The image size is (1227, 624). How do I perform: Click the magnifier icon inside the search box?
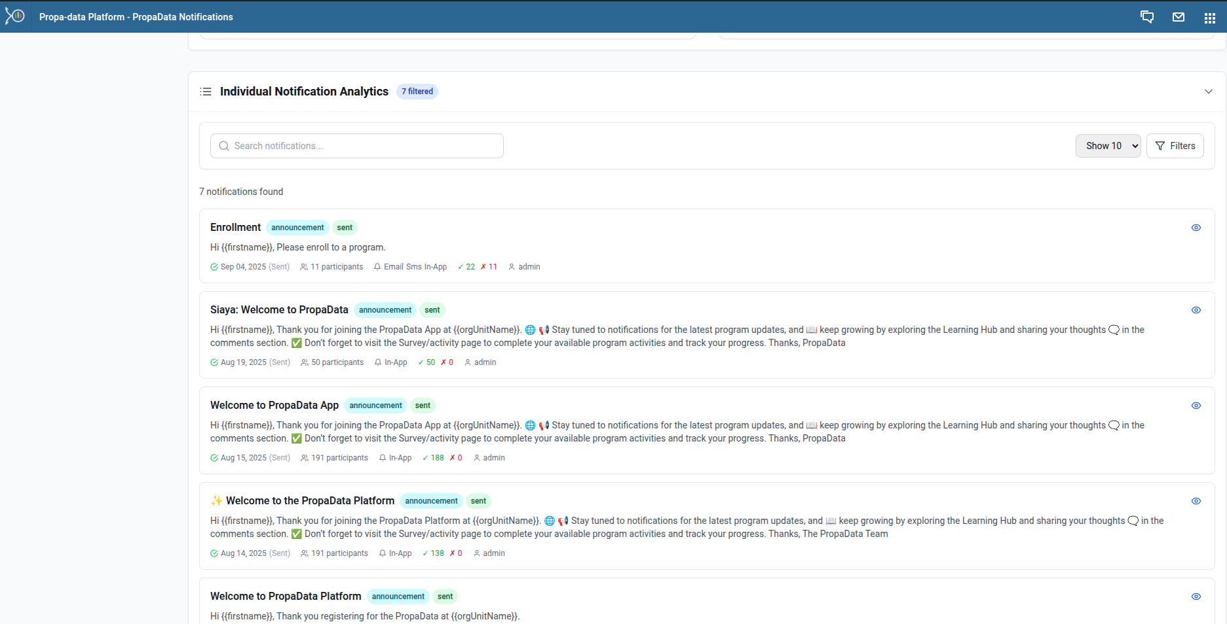(223, 146)
